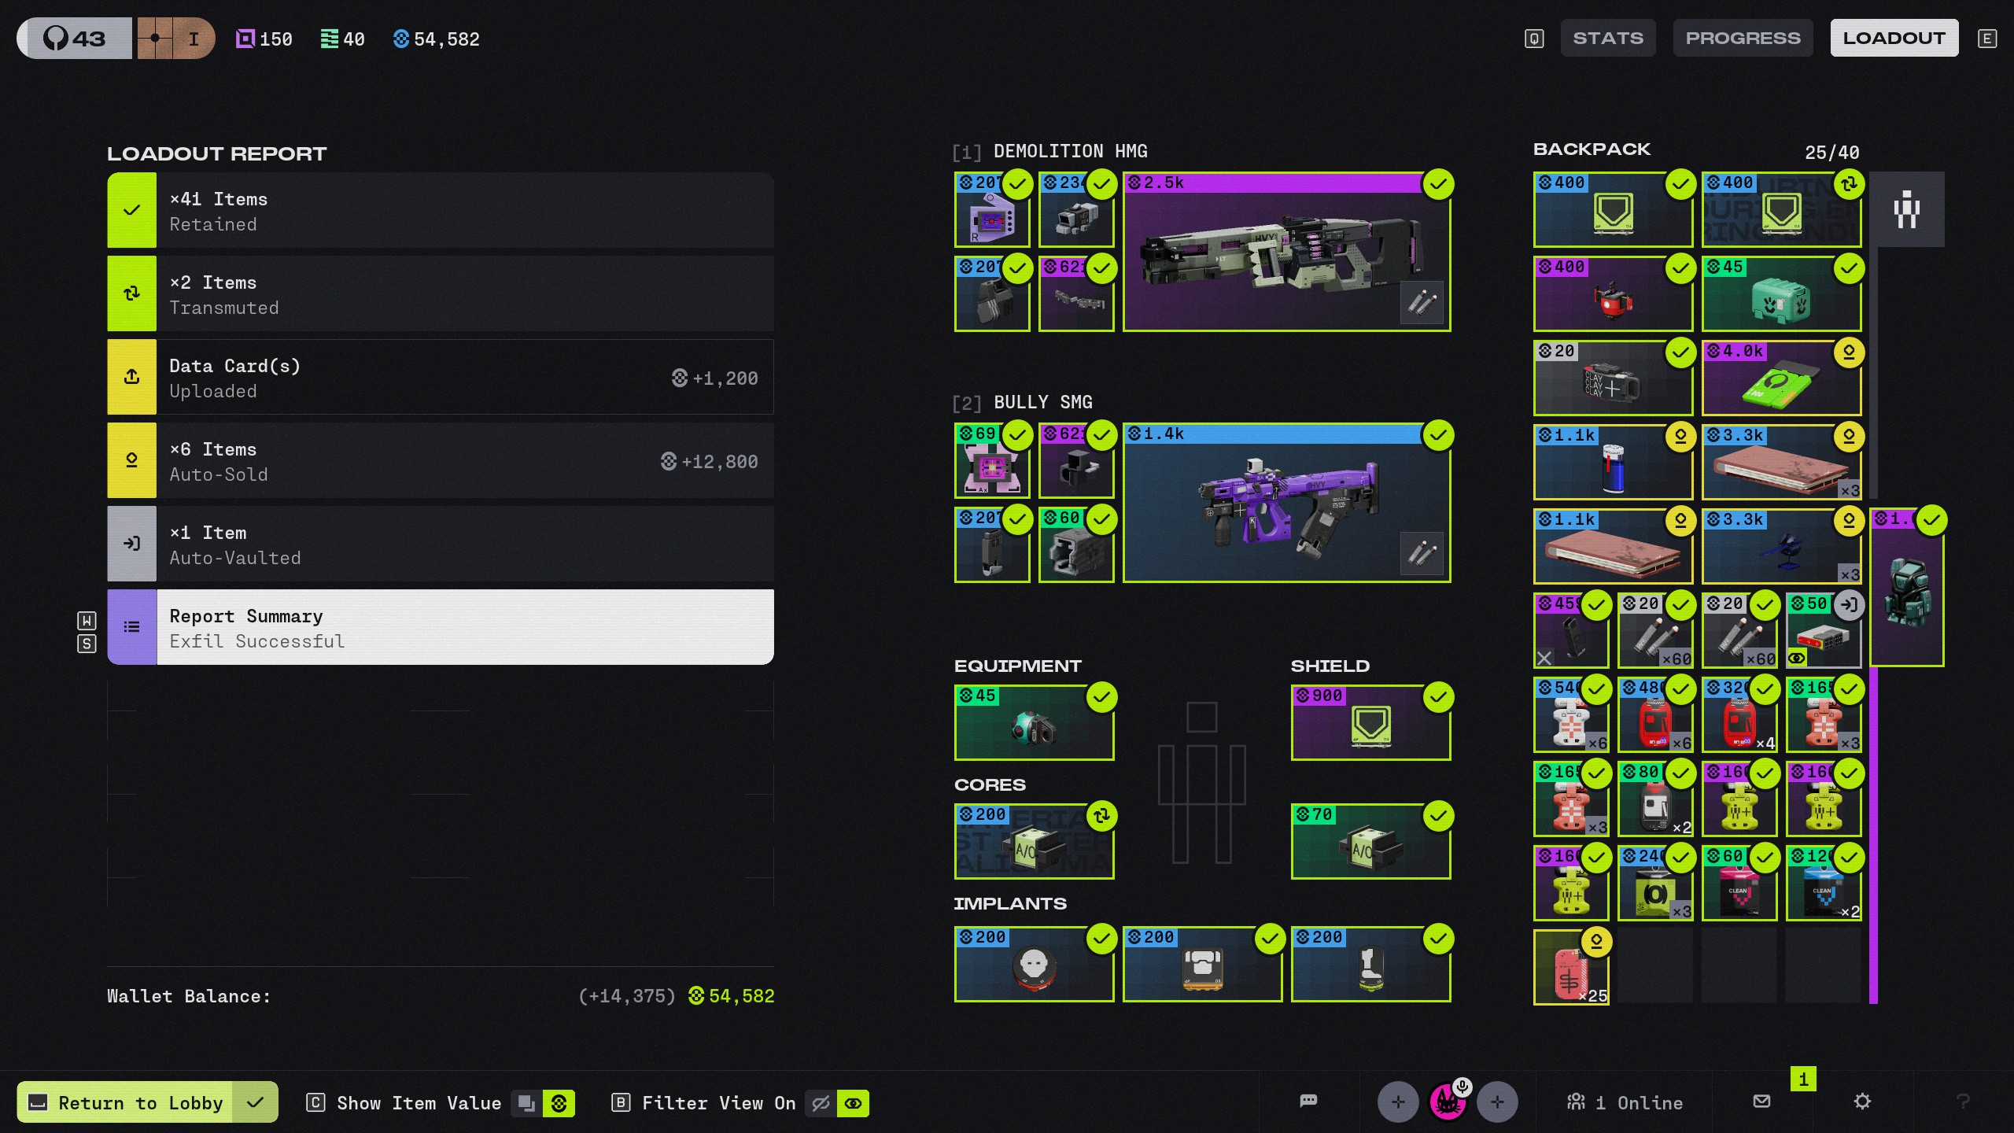Click the question mark help icon
The height and width of the screenshot is (1133, 2014).
pyautogui.click(x=1963, y=1102)
